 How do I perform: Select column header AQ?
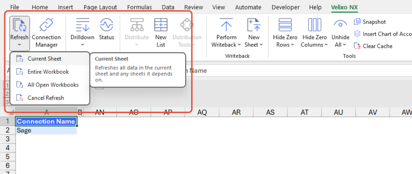[202, 112]
